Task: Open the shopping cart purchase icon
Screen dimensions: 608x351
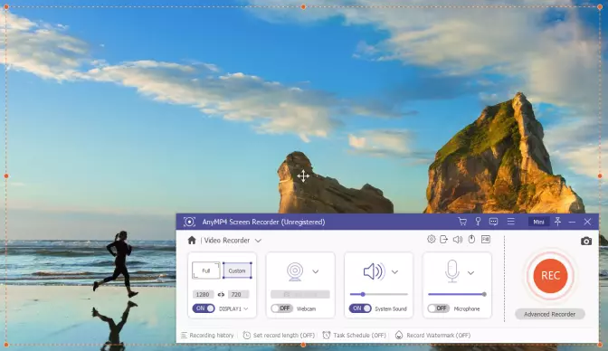Action: [462, 222]
